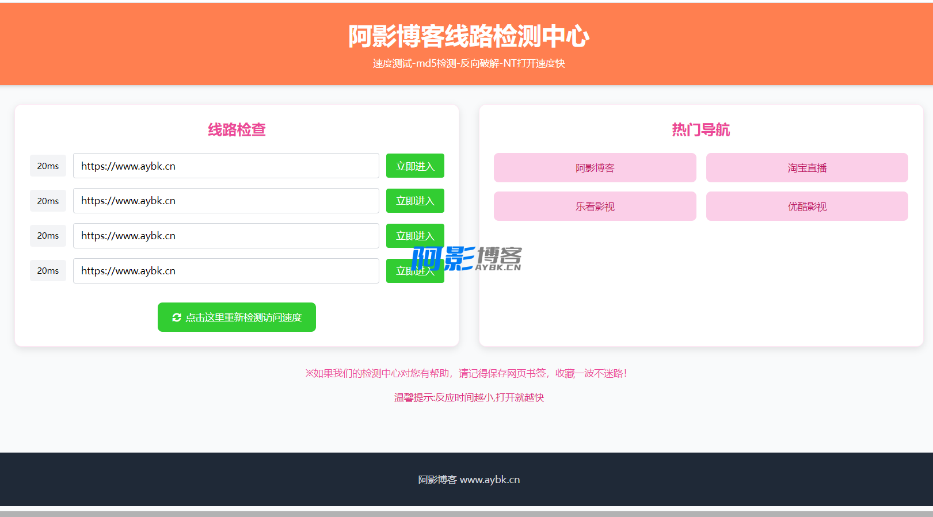Open the 阿影博客 navigation link

pyautogui.click(x=595, y=168)
